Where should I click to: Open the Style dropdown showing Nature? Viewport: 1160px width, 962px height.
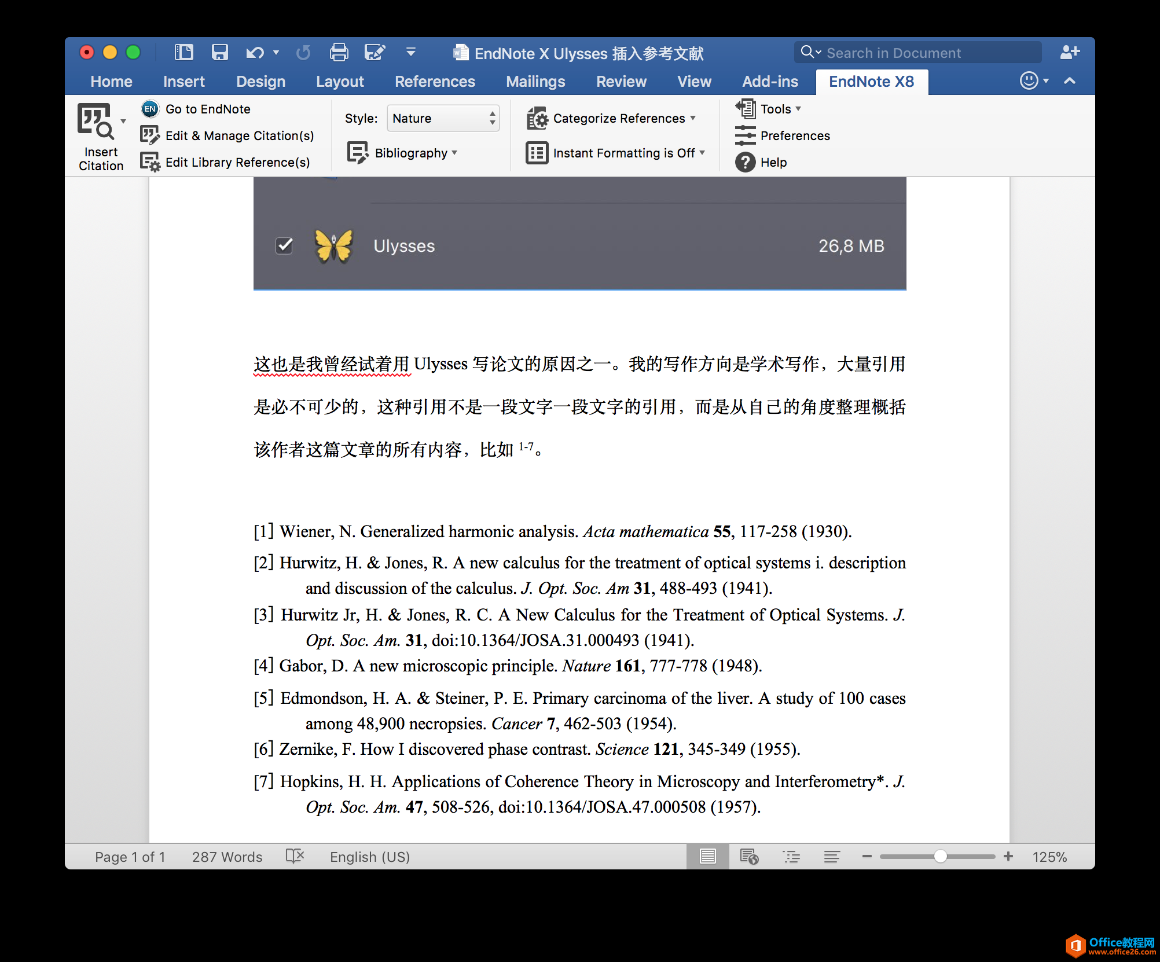click(443, 118)
